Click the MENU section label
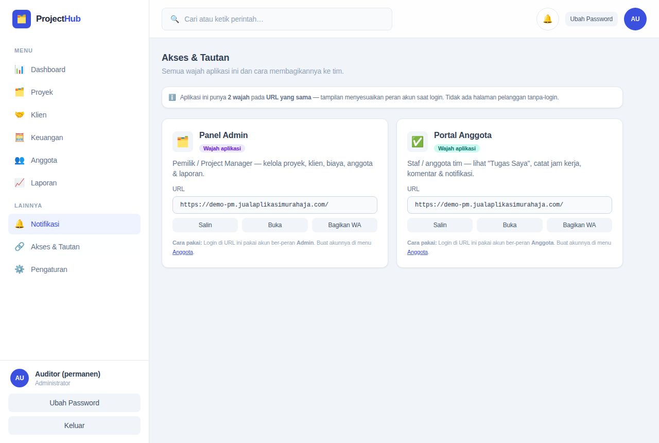This screenshot has height=443, width=659. 24,50
